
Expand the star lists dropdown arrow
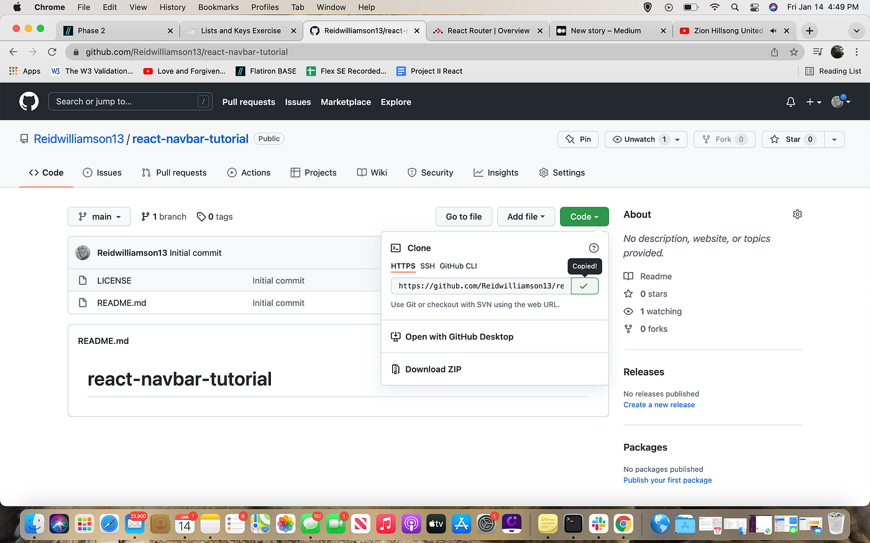point(834,140)
